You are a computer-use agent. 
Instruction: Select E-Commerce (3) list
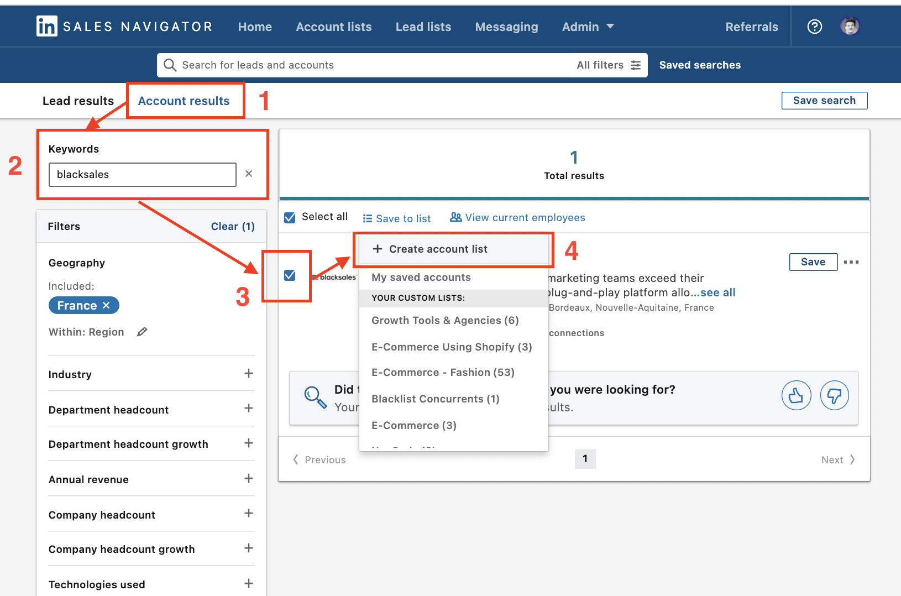[414, 425]
